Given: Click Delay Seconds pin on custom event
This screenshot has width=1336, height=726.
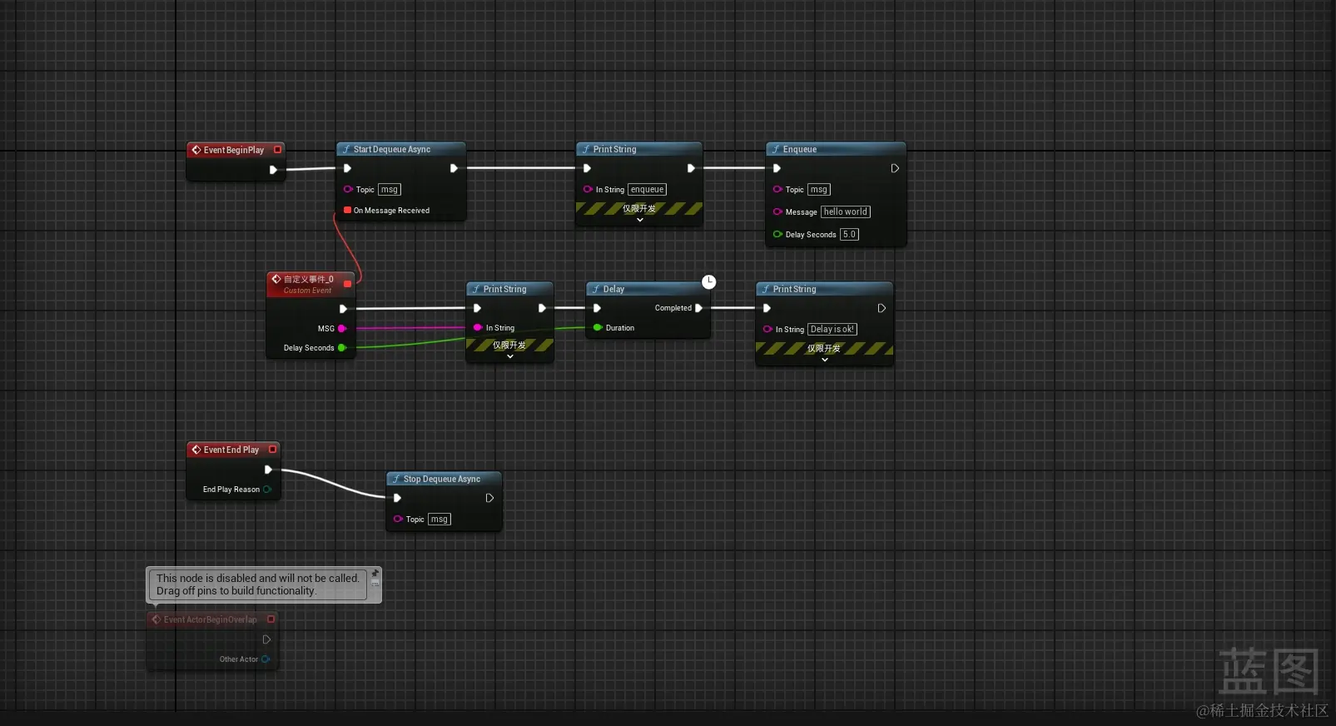Looking at the screenshot, I should coord(342,348).
